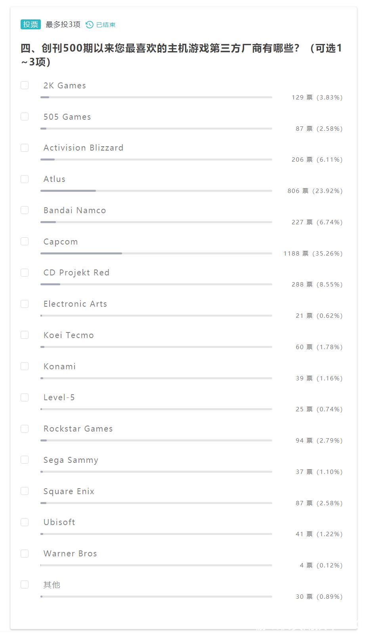Click the Sega Sammy label text
This screenshot has width=369, height=636.
71,460
